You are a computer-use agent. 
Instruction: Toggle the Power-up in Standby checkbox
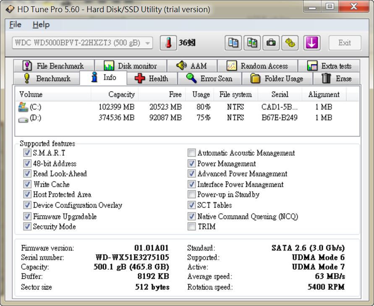pos(191,194)
